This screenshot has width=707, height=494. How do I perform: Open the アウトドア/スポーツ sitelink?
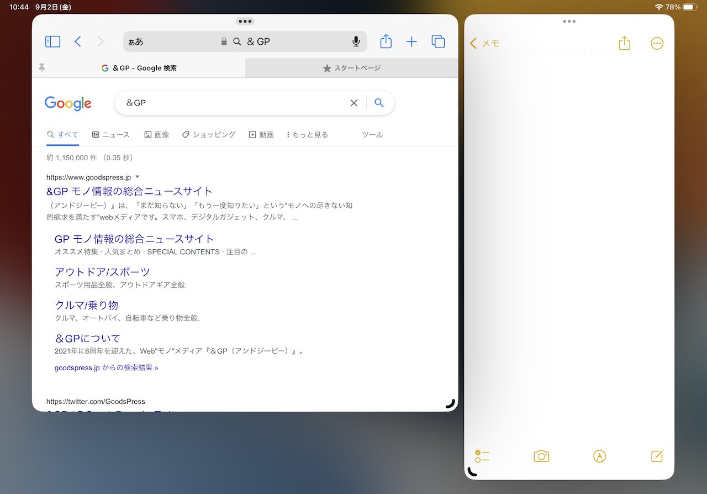[x=102, y=272]
